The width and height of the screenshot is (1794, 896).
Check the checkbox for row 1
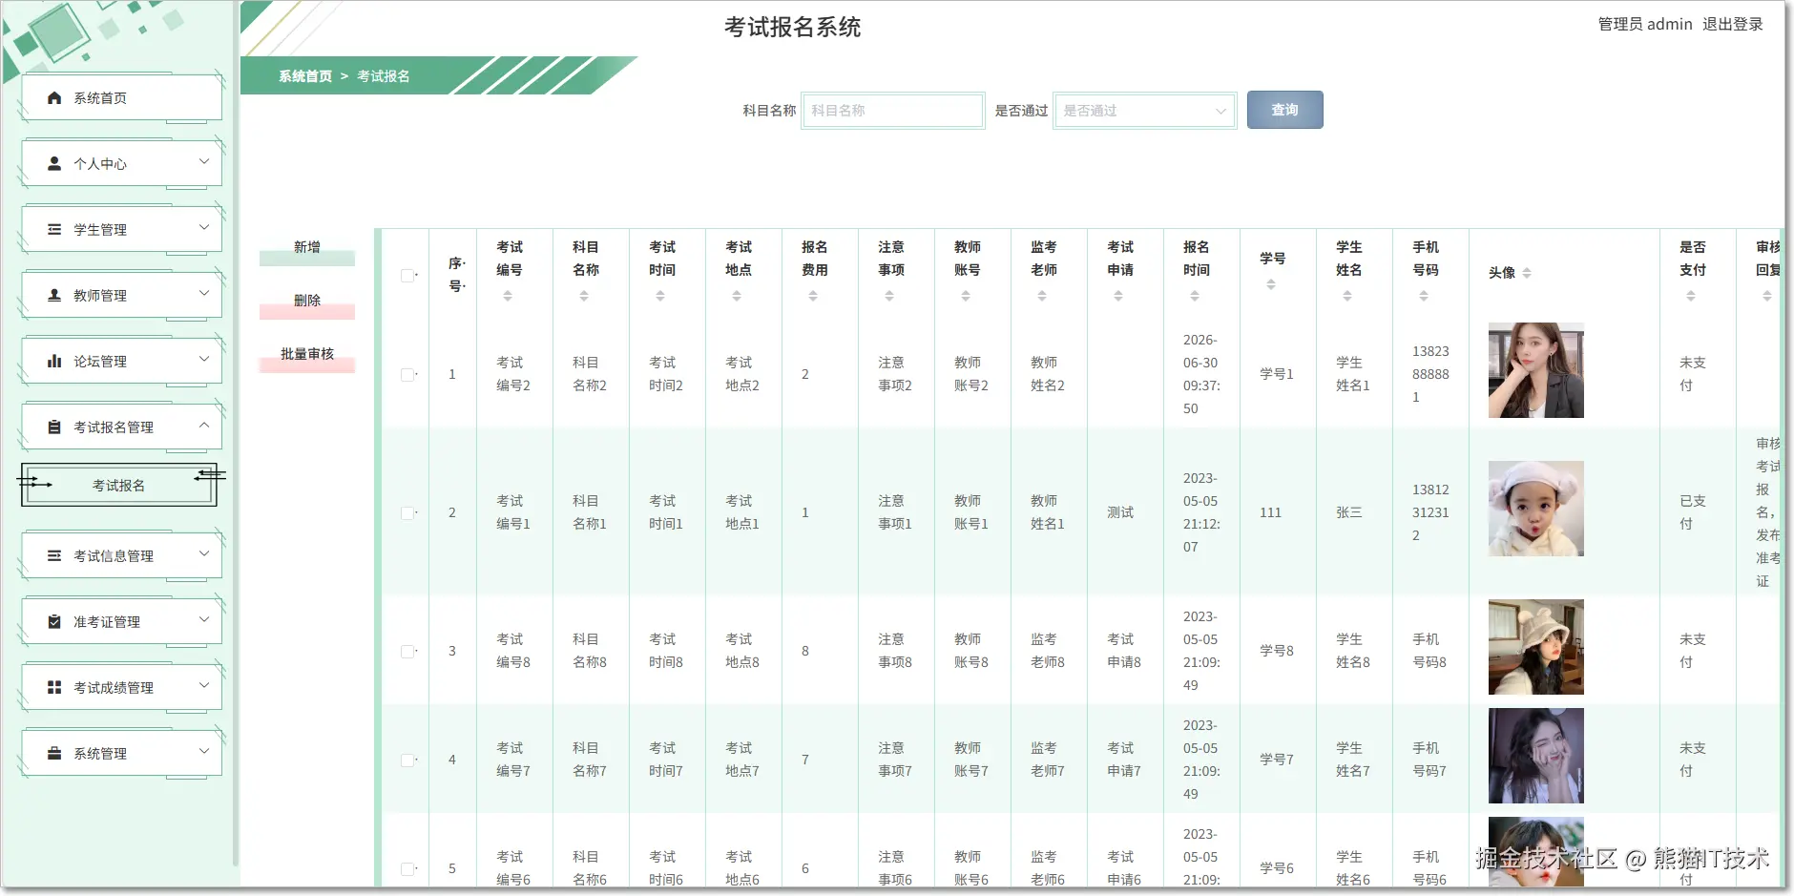click(x=407, y=375)
